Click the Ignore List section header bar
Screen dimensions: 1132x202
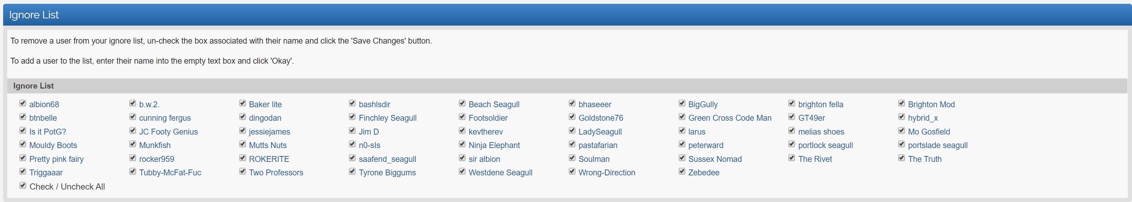[x=567, y=86]
